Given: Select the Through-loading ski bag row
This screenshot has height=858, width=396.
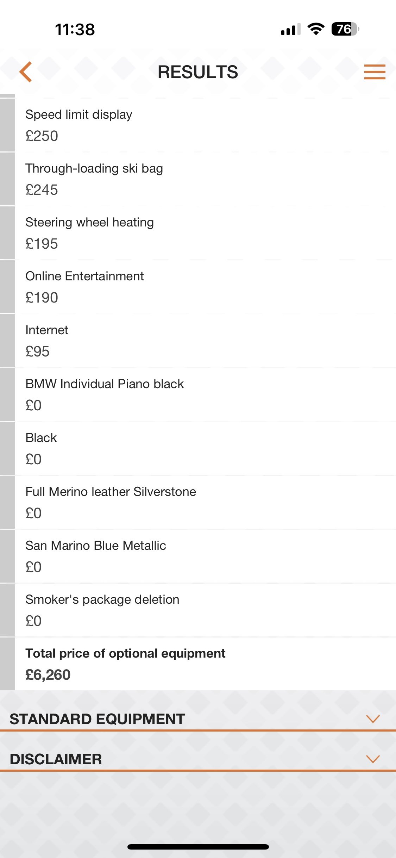Looking at the screenshot, I should click(94, 179).
